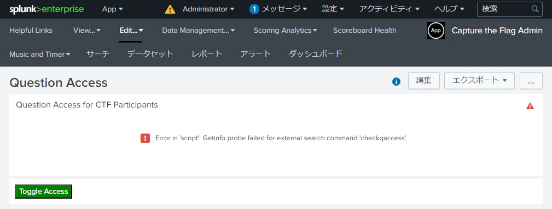Open the アクティビティ dropdown menu
Screen dimensions: 552x209
point(389,9)
